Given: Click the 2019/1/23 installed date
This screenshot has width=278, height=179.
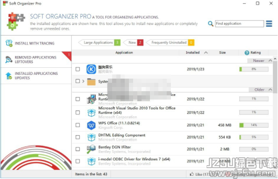Looking at the screenshot, I should [196, 69].
